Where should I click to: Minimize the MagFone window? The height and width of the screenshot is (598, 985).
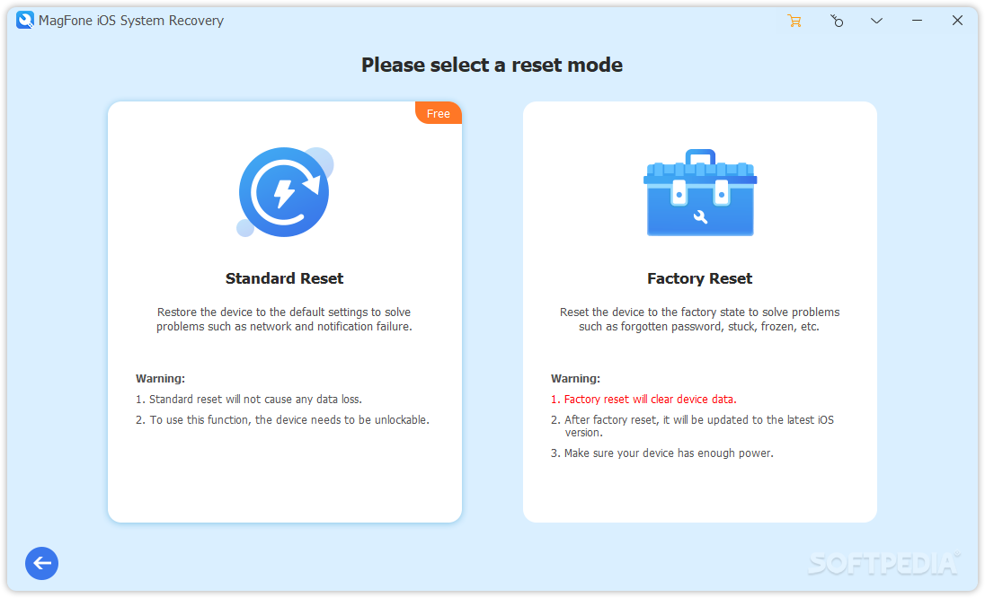(x=918, y=21)
